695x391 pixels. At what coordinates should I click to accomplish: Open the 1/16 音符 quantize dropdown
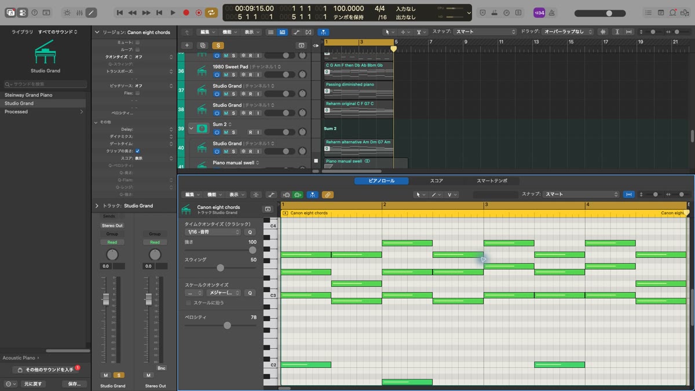[213, 232]
